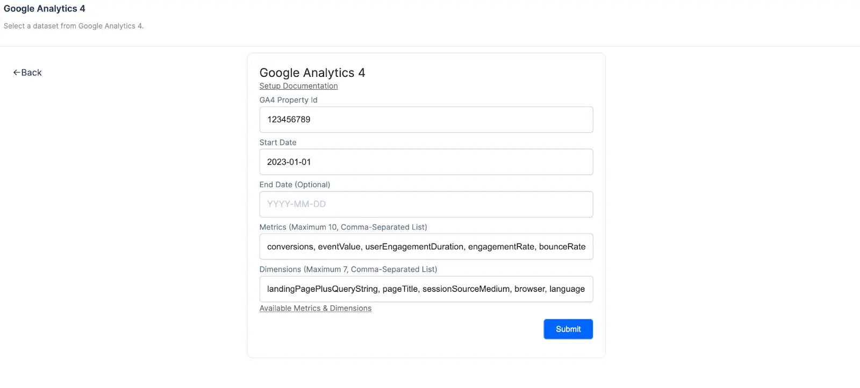Image resolution: width=860 pixels, height=388 pixels.
Task: Select the conversions metric text in Metrics field
Action: click(x=290, y=246)
